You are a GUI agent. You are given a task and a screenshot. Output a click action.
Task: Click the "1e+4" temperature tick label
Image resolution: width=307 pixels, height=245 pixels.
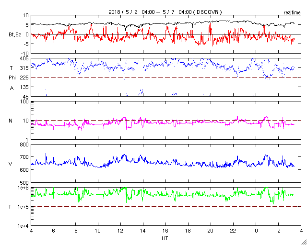click(x=24, y=226)
